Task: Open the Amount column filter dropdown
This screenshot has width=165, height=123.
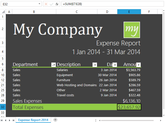Action: 138,65
